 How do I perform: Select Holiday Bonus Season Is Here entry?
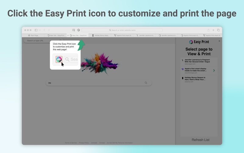(x=199, y=80)
